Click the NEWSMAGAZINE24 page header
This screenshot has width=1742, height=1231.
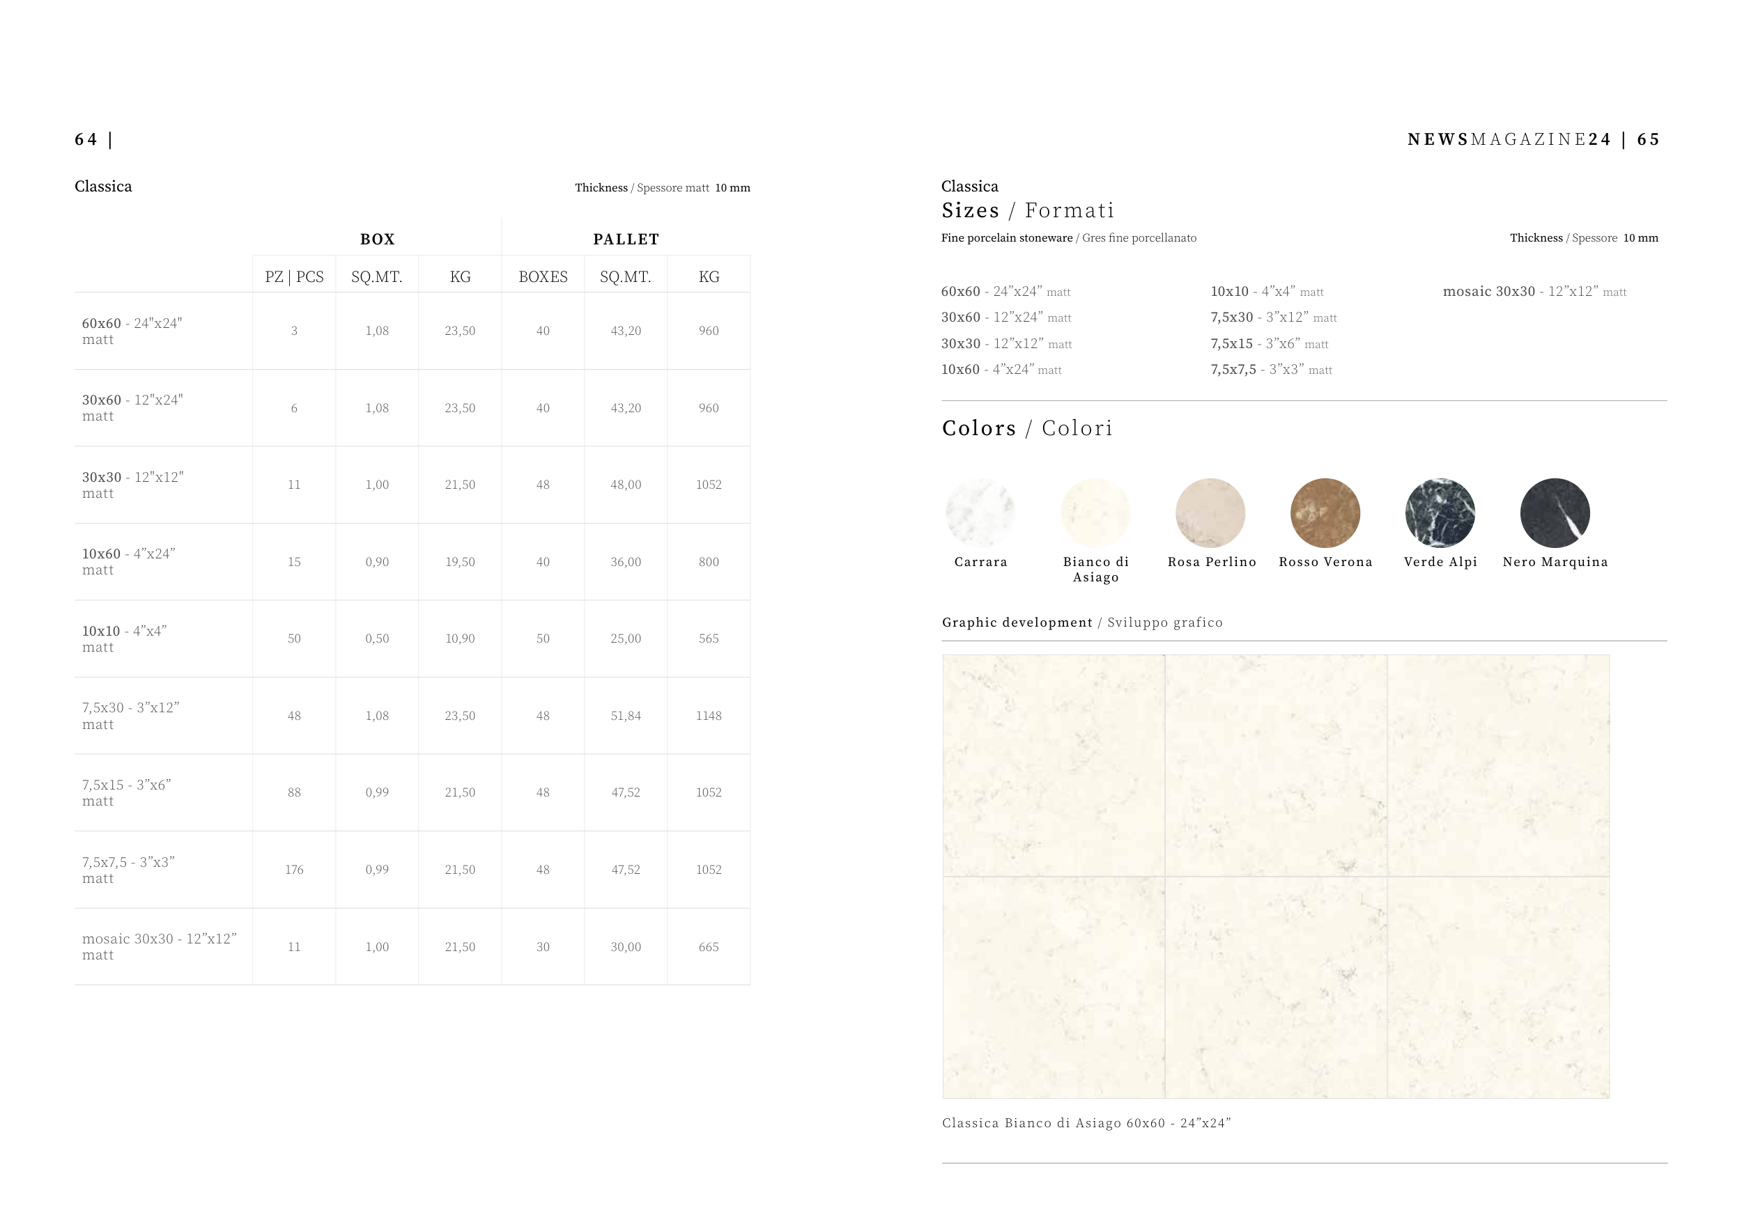pyautogui.click(x=1509, y=139)
